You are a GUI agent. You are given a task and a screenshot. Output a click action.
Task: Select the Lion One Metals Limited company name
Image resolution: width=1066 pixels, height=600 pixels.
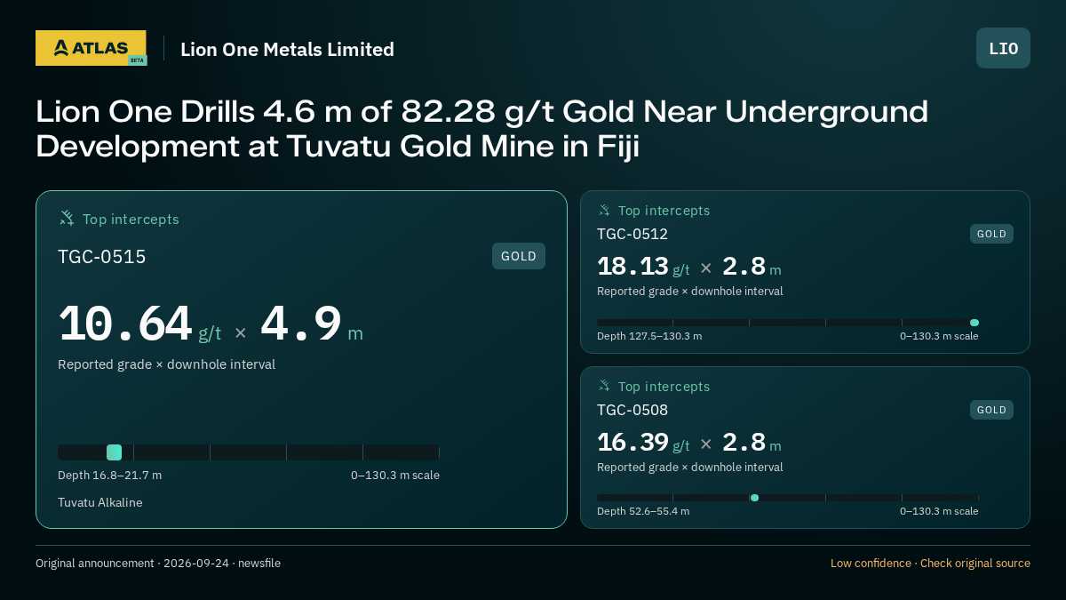point(287,49)
